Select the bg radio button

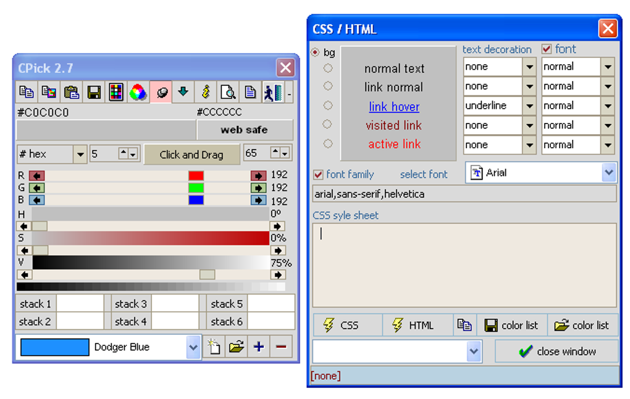[x=316, y=52]
